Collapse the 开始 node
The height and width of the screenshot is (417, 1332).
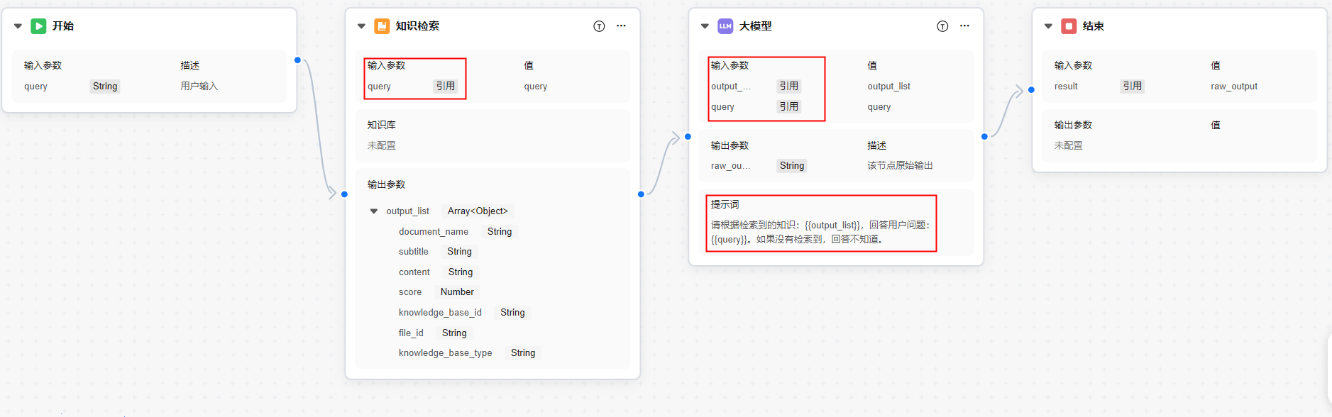tap(18, 26)
